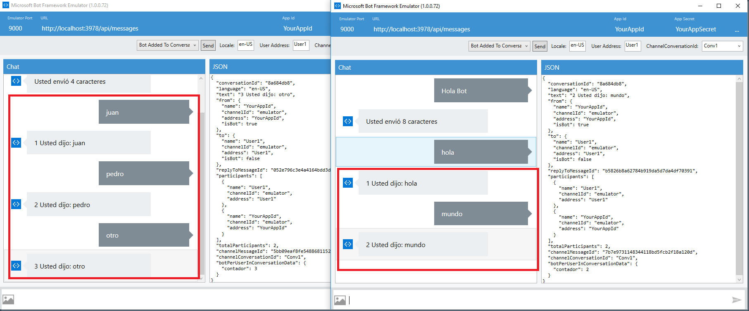Click the right window's title bar app icon

338,6
